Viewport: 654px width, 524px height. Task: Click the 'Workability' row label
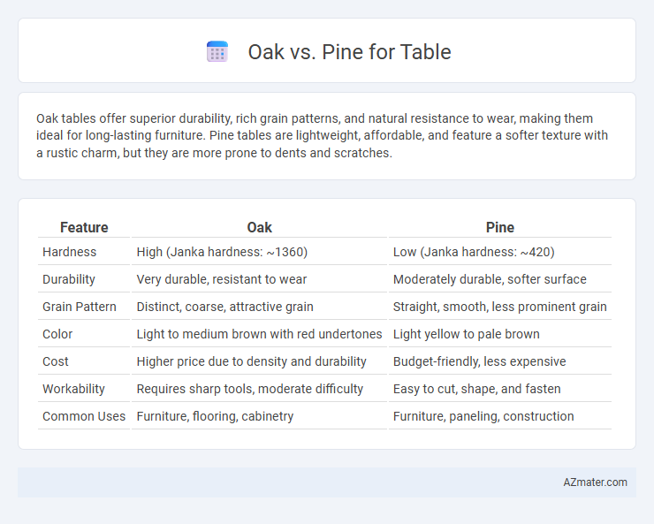tap(73, 389)
